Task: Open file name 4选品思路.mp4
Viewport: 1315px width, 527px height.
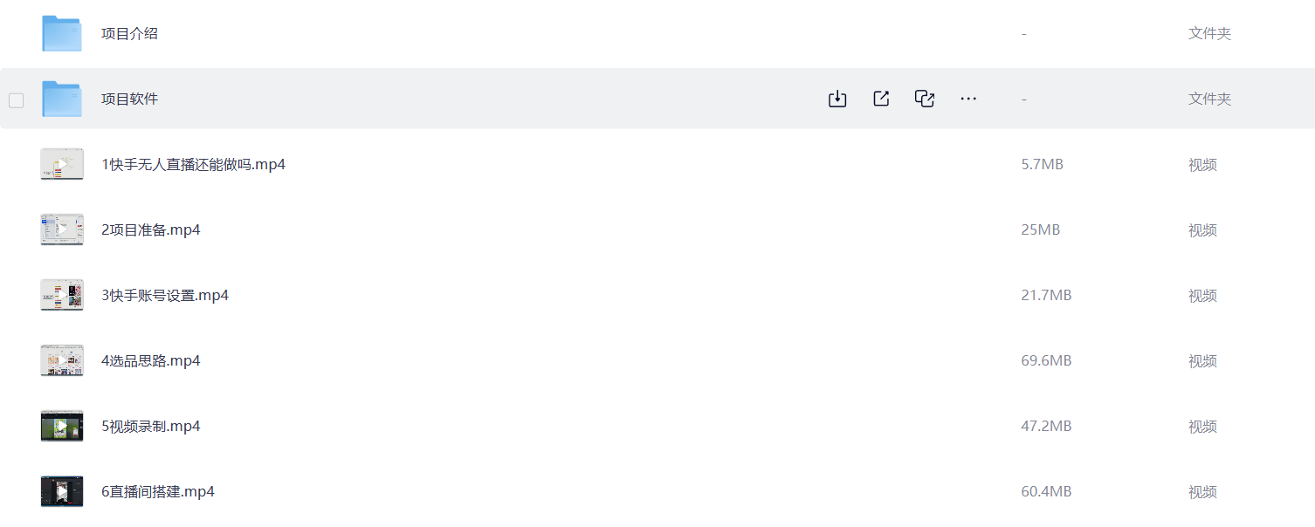Action: pos(150,360)
